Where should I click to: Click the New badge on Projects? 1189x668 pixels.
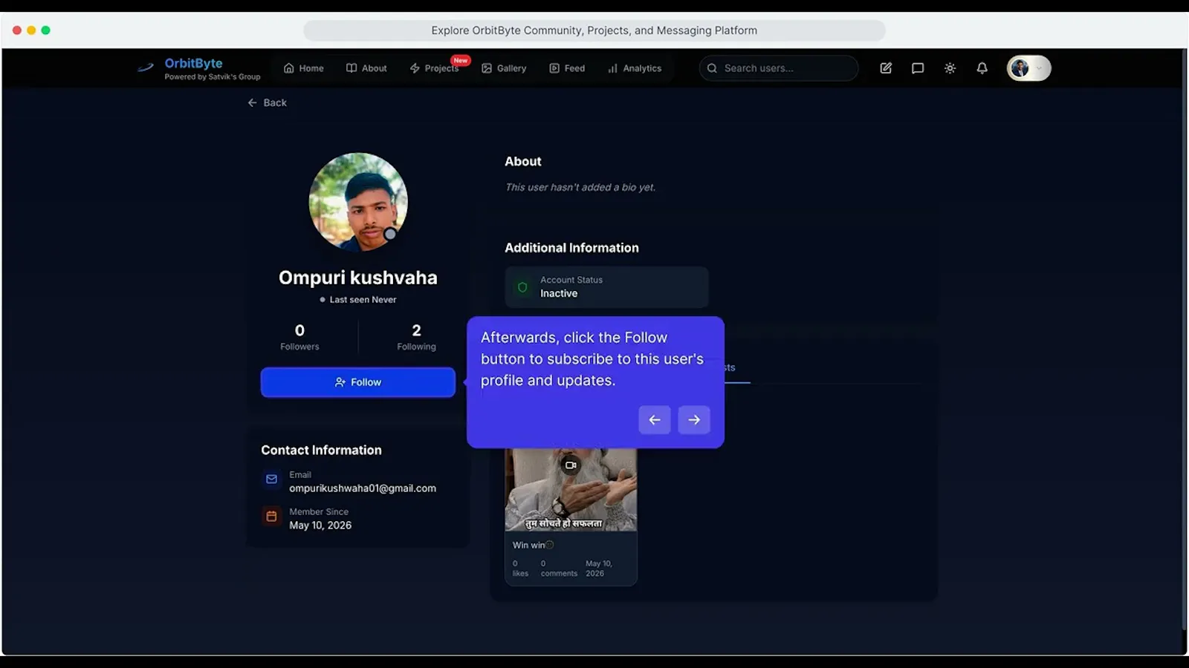[461, 60]
